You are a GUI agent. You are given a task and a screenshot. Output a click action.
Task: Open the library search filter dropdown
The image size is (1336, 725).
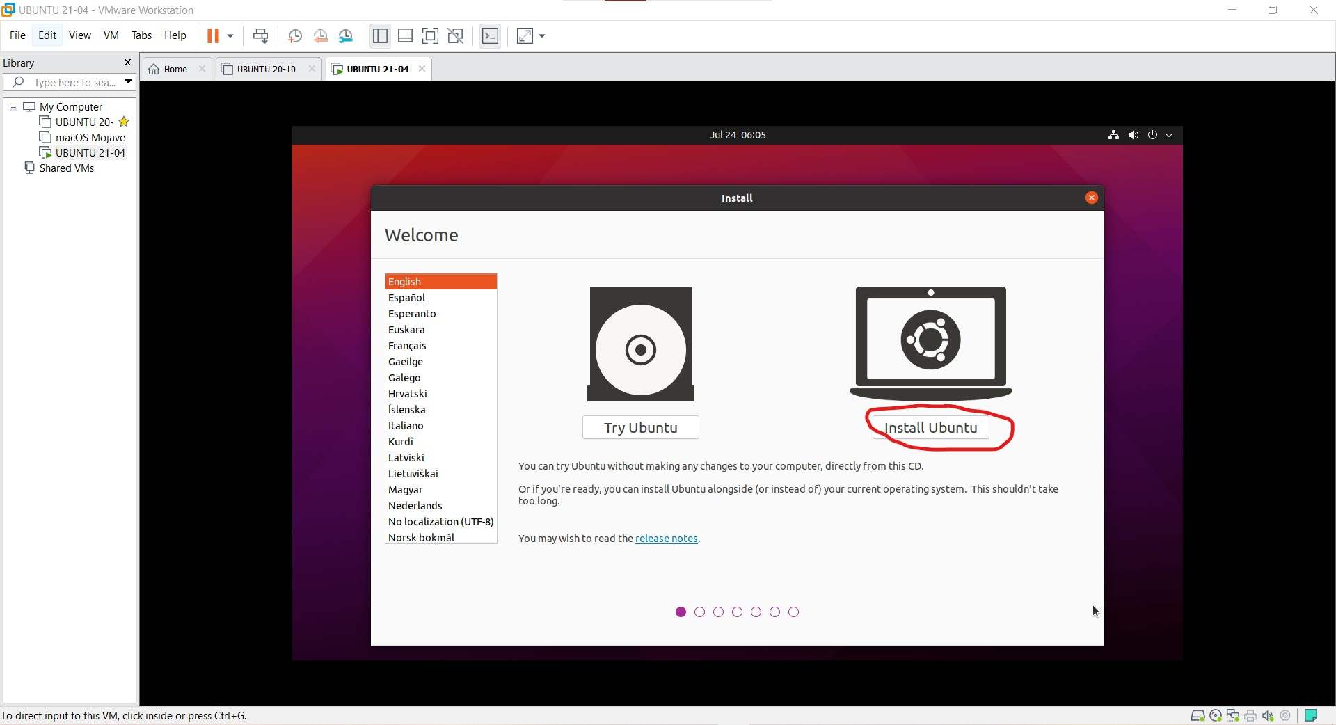[x=128, y=82]
